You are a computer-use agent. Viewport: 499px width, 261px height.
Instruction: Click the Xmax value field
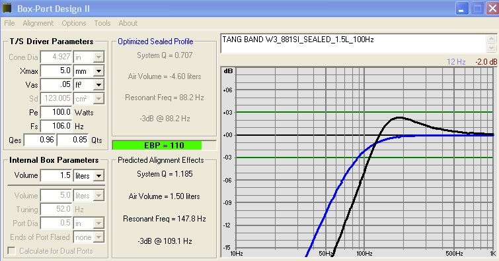[x=56, y=71]
